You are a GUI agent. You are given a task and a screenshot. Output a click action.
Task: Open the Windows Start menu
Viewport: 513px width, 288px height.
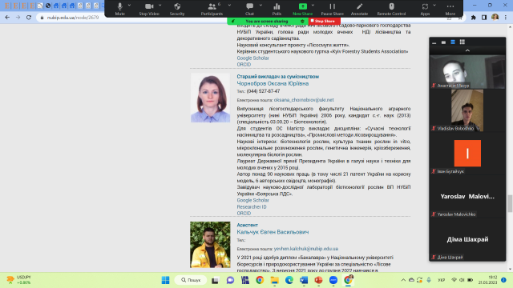tap(166, 280)
